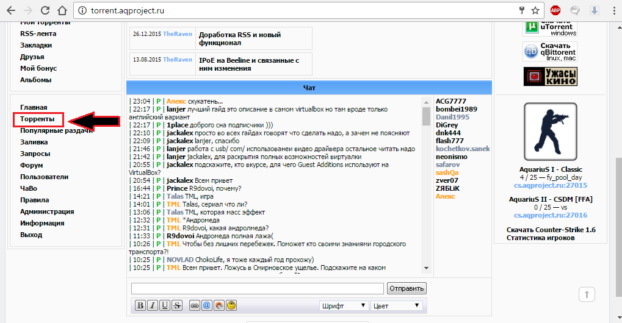This screenshot has width=622, height=323.
Task: Bookmark this page with the star
Action: coord(535,11)
